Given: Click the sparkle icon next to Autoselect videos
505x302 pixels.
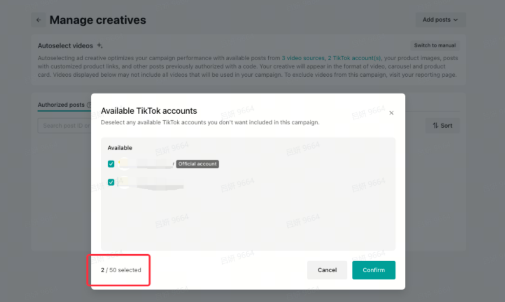Looking at the screenshot, I should click(x=100, y=46).
